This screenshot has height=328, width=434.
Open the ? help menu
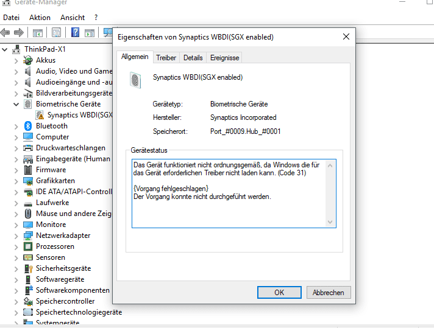coord(96,18)
